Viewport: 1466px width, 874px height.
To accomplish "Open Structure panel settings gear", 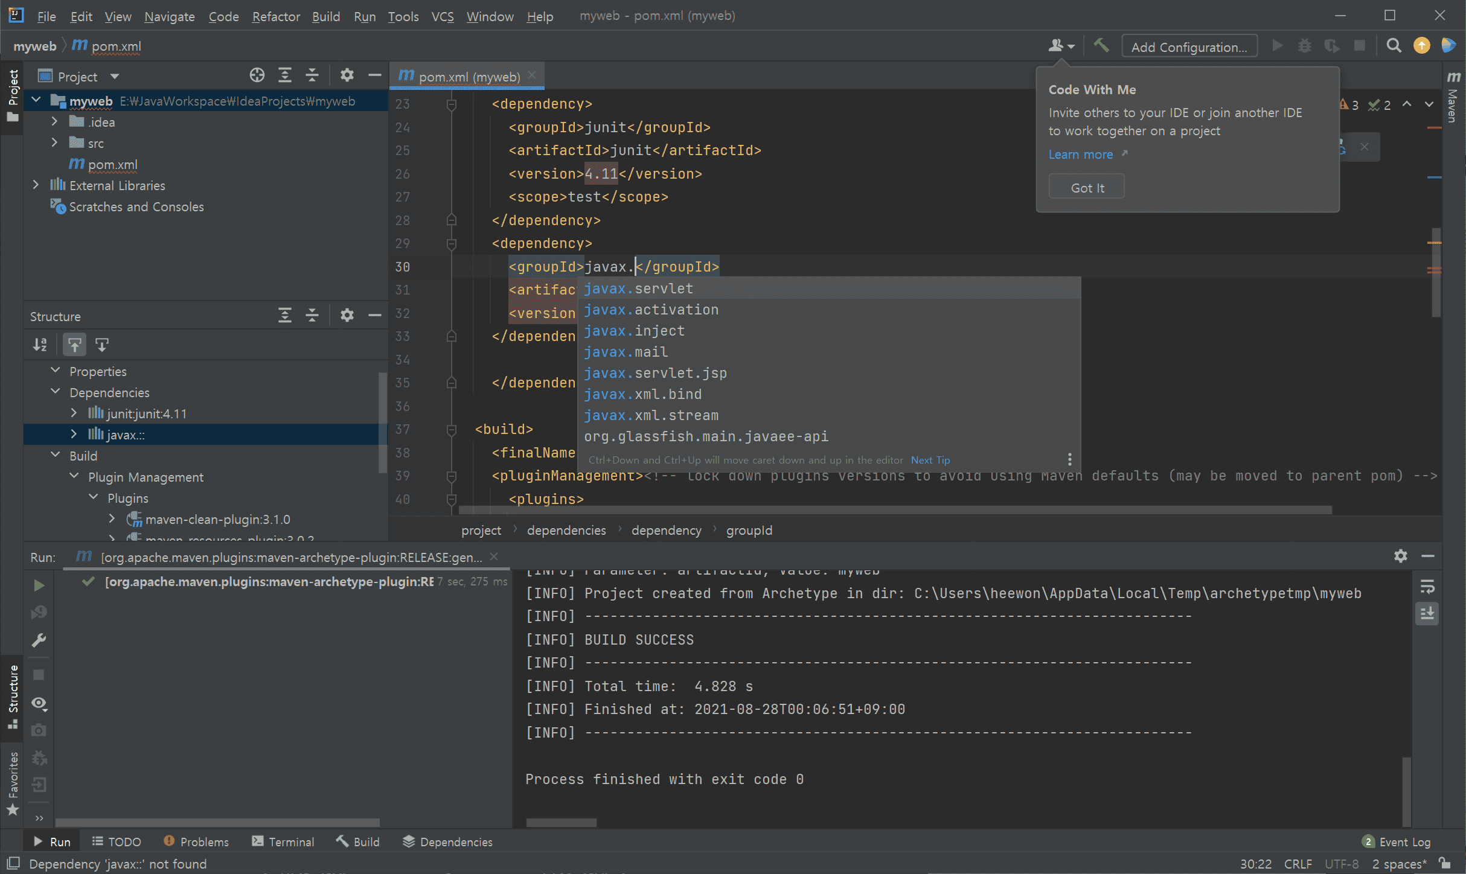I will tap(347, 315).
